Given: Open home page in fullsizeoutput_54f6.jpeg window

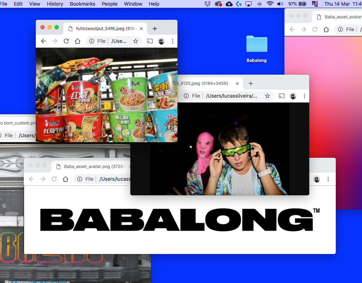Looking at the screenshot, I should coord(78,41).
